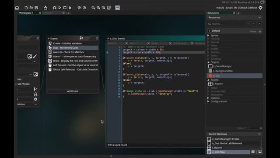Reset the workspace zoom

point(104,8)
